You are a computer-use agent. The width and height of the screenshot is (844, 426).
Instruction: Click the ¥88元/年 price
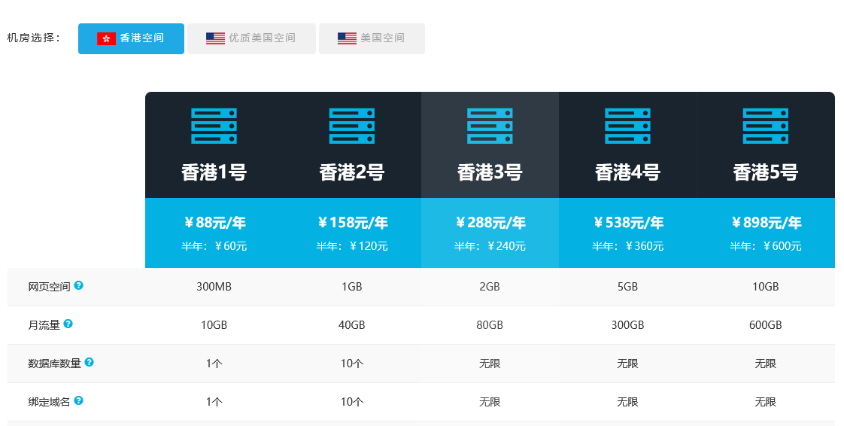click(x=214, y=223)
